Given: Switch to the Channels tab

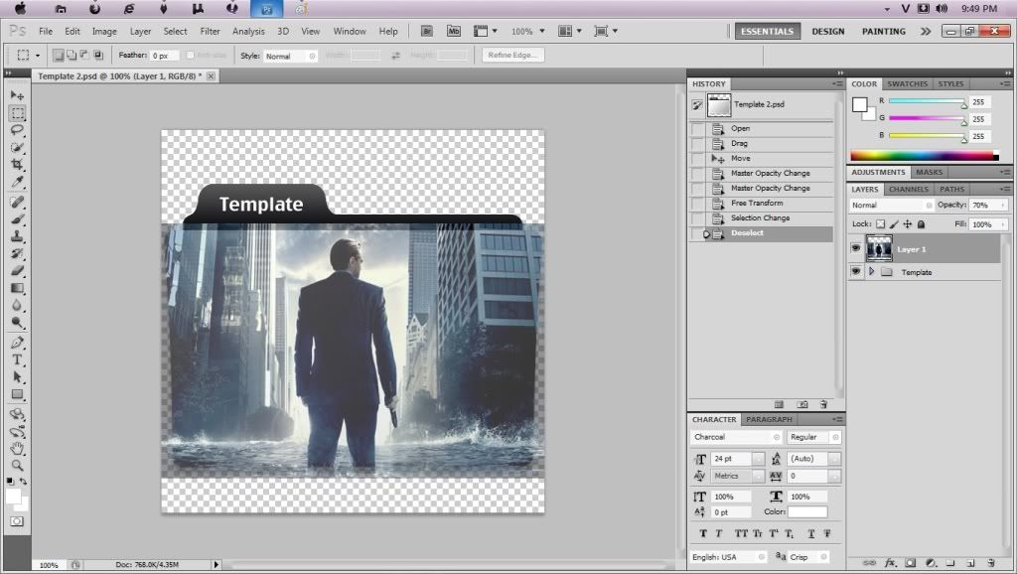Looking at the screenshot, I should tap(908, 190).
